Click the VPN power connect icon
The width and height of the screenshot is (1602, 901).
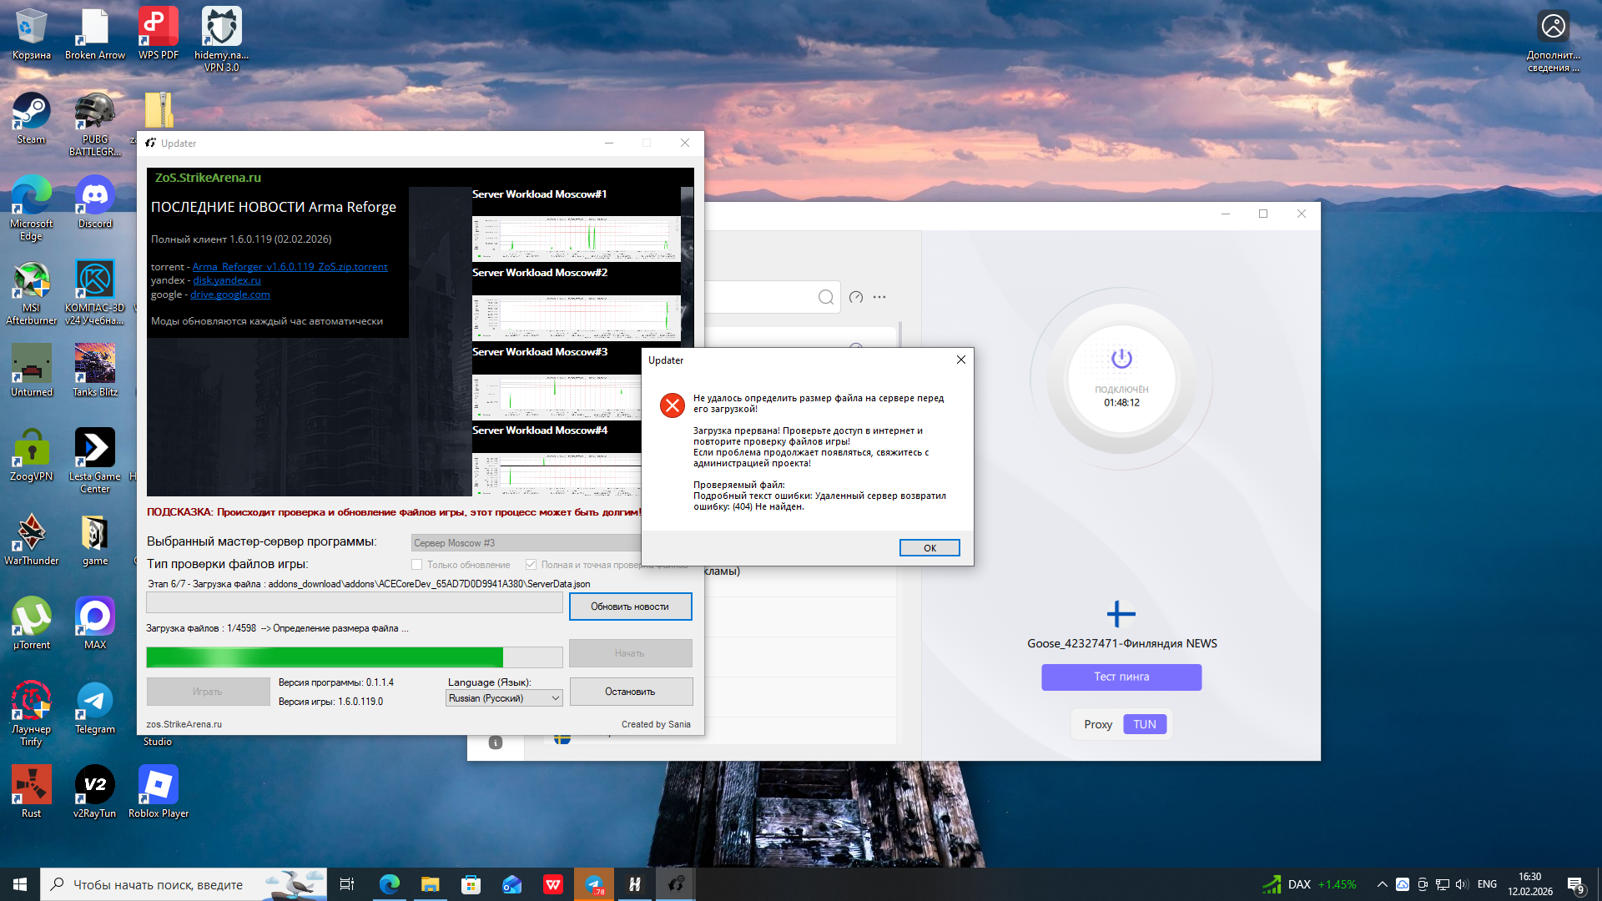click(x=1121, y=359)
